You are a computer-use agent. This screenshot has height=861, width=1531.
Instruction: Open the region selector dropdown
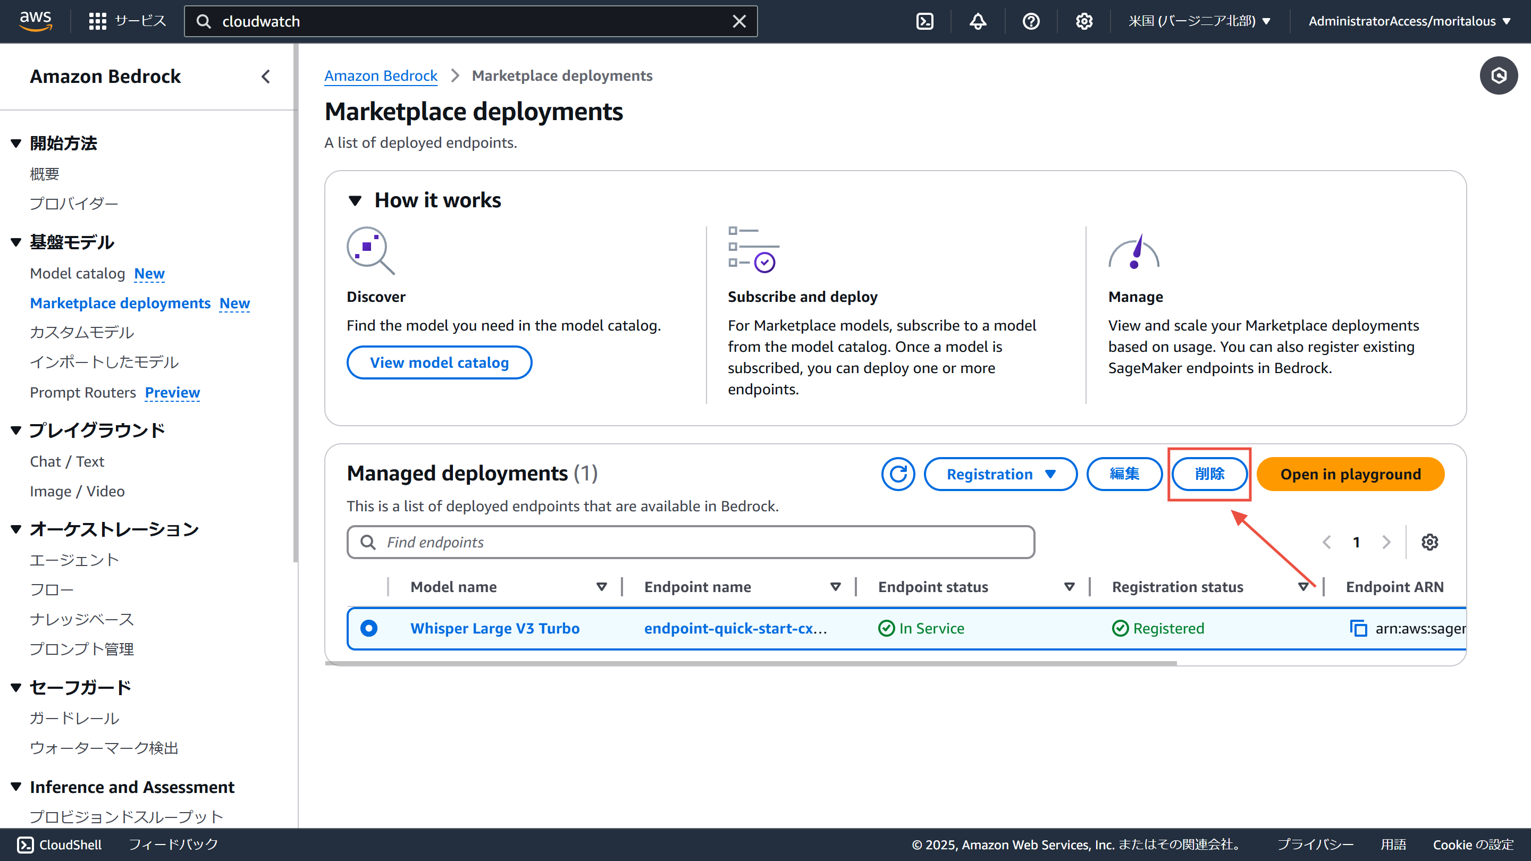[1199, 21]
